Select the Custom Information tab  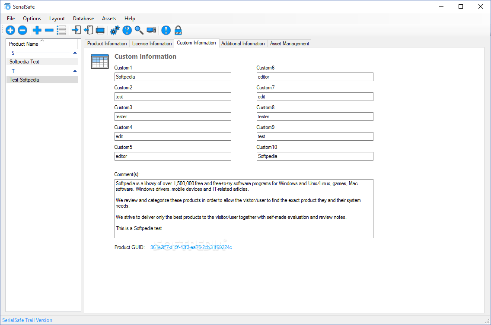[196, 43]
